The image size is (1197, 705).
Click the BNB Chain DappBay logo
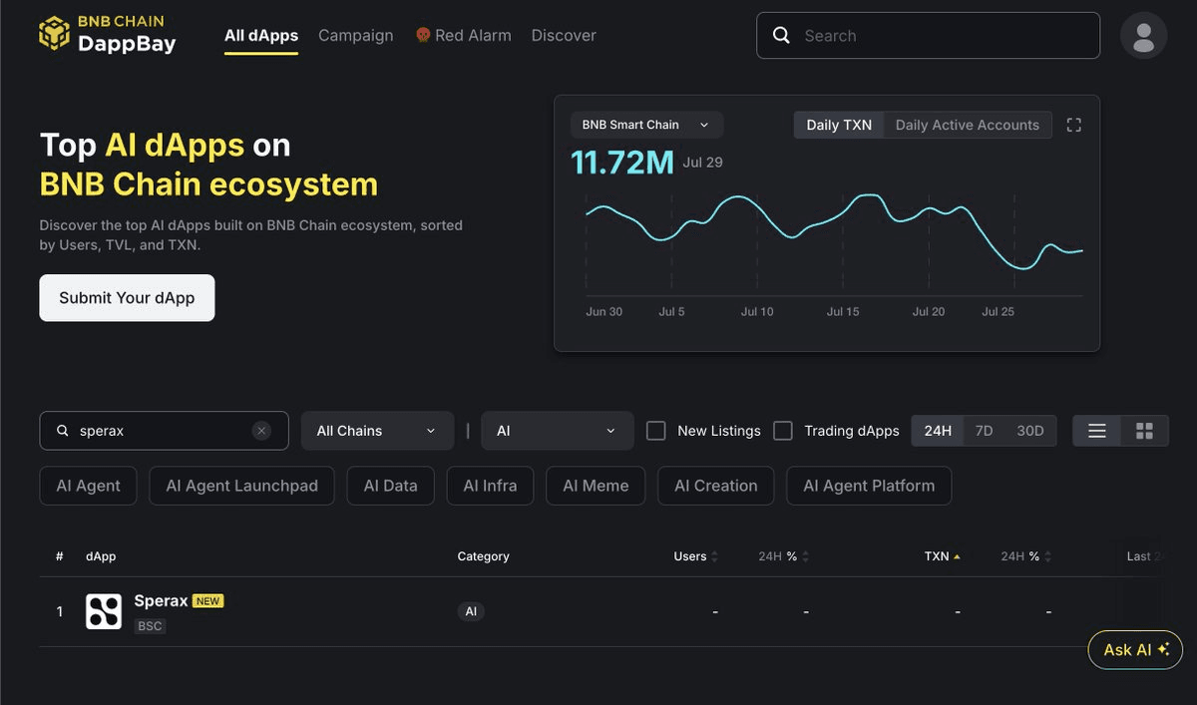tap(107, 34)
